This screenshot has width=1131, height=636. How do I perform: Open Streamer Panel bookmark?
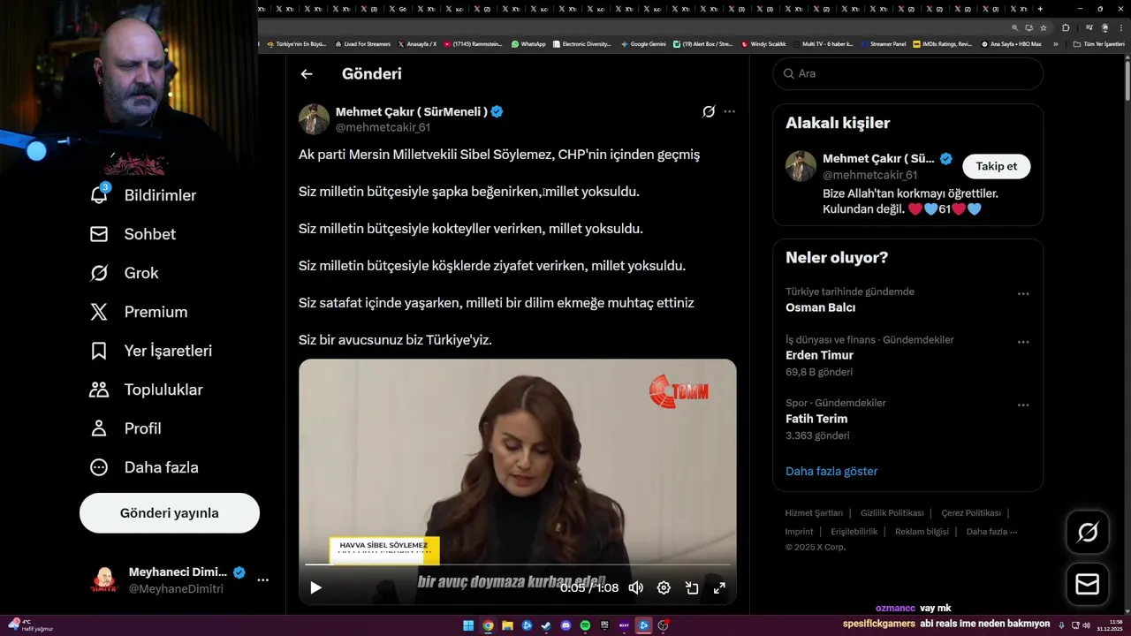point(884,44)
